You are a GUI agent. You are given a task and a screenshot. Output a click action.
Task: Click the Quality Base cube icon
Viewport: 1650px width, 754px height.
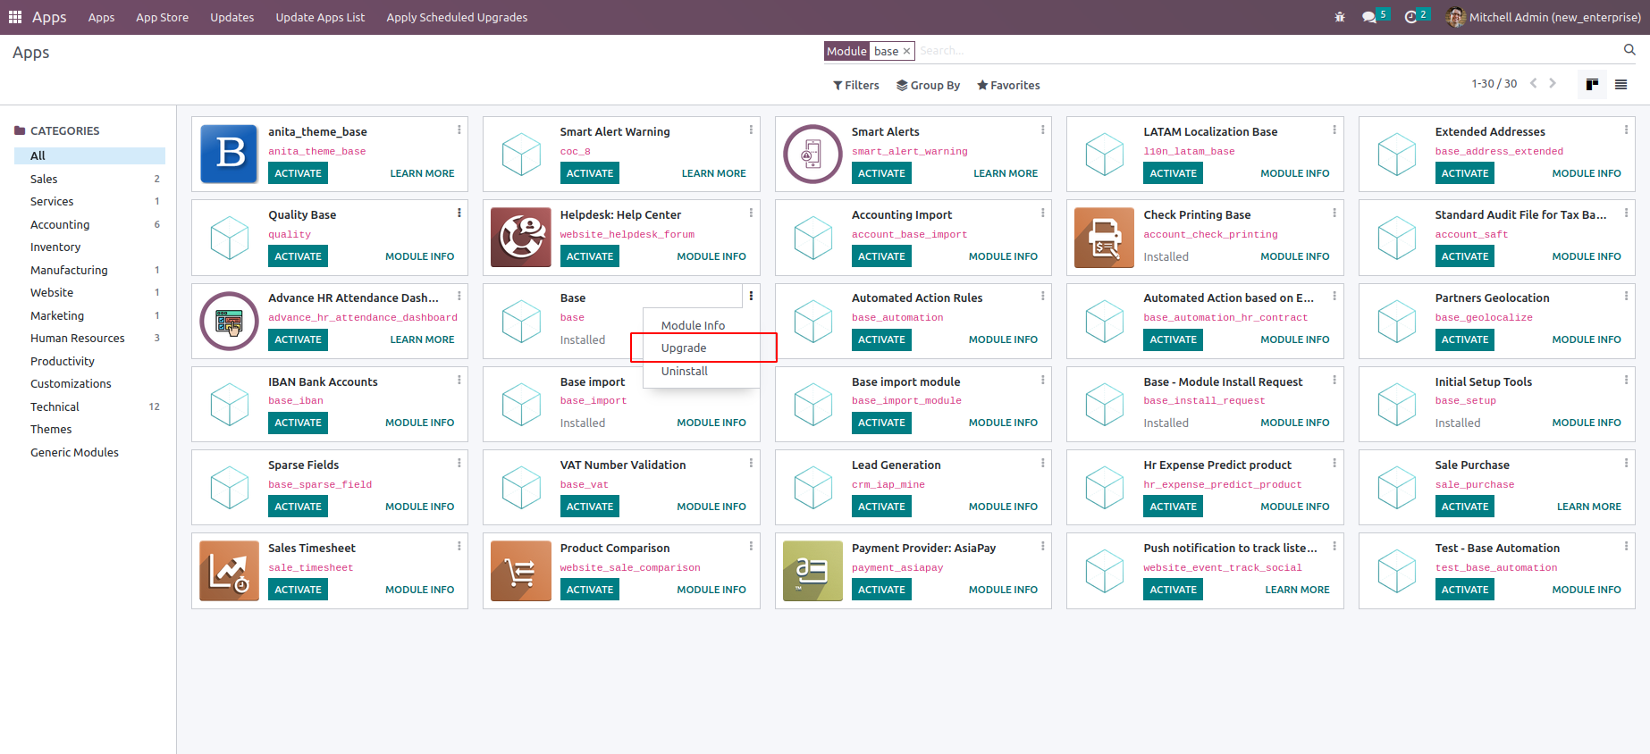point(230,237)
